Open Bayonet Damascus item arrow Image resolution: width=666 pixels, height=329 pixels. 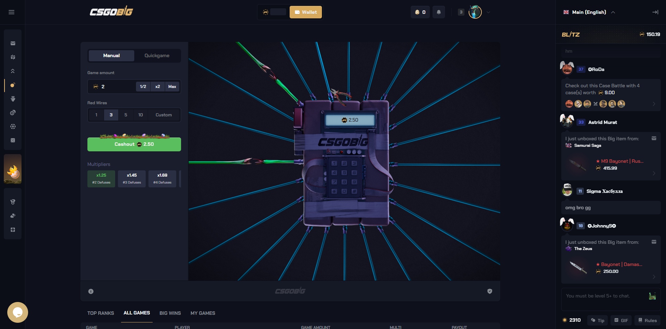click(x=654, y=277)
